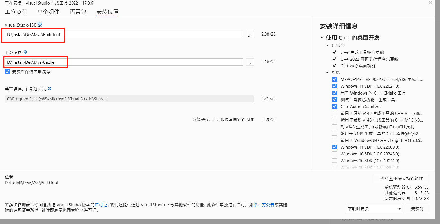
Task: Check Windows 10 SDK (10.0.20348.0)
Action: (335, 154)
